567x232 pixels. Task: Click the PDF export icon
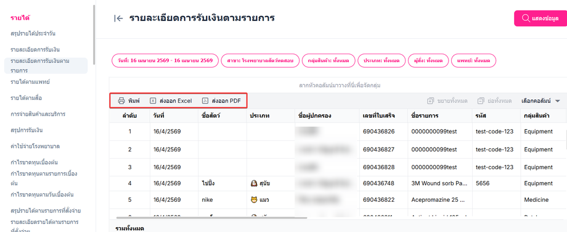(x=205, y=101)
